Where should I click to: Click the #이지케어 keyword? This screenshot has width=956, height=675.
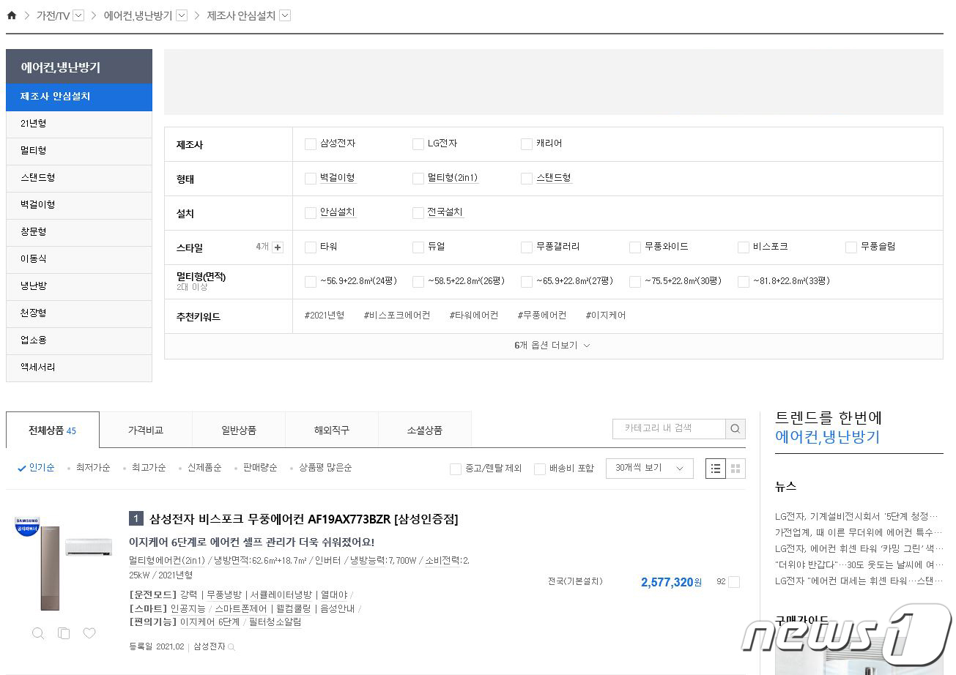[x=606, y=316]
